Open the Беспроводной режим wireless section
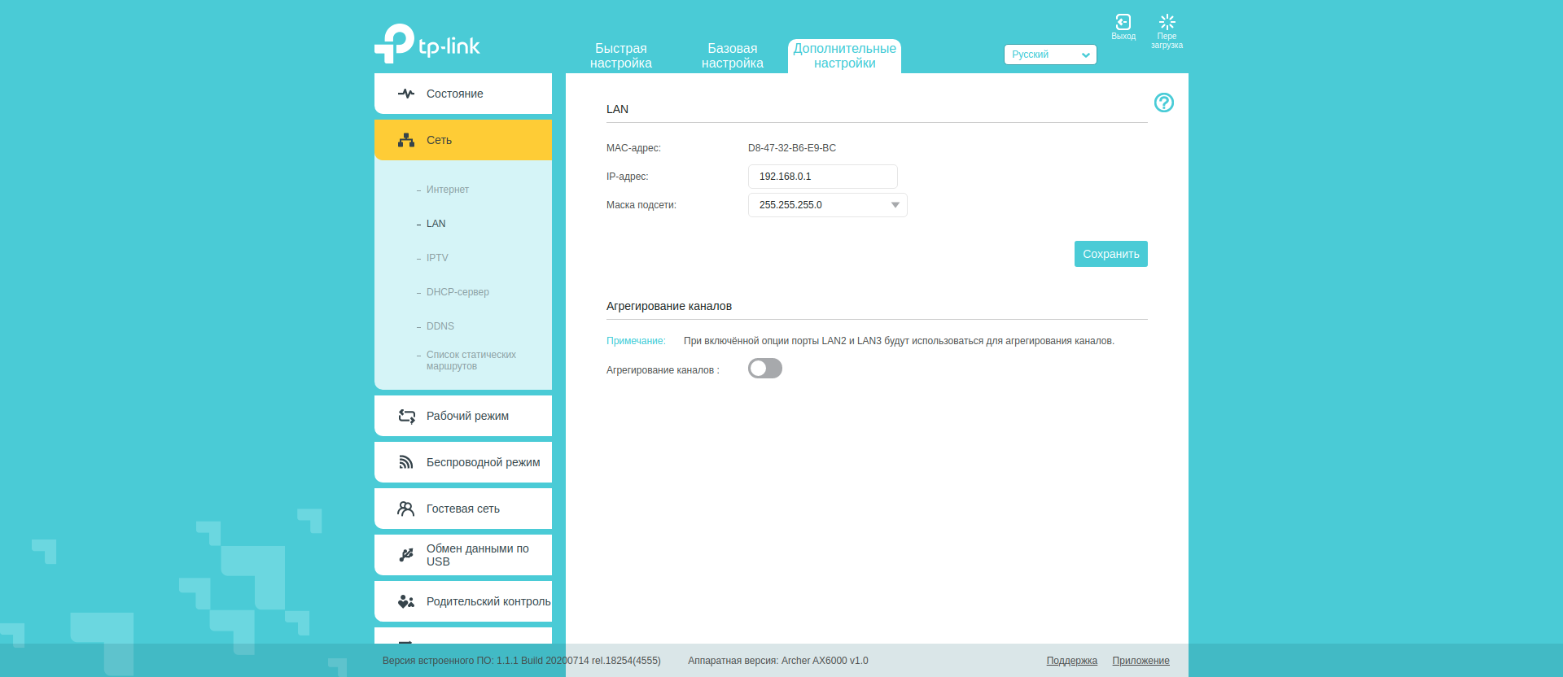 click(x=462, y=462)
